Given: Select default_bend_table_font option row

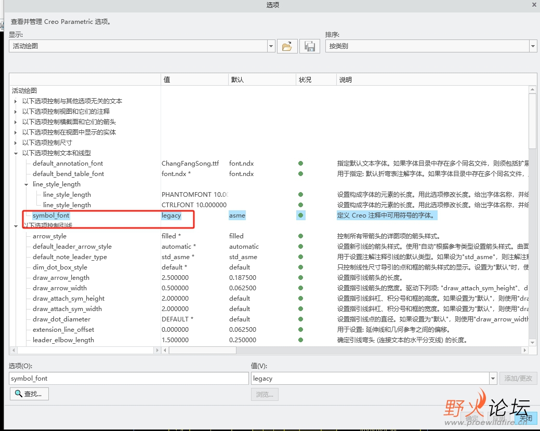Looking at the screenshot, I should (68, 174).
